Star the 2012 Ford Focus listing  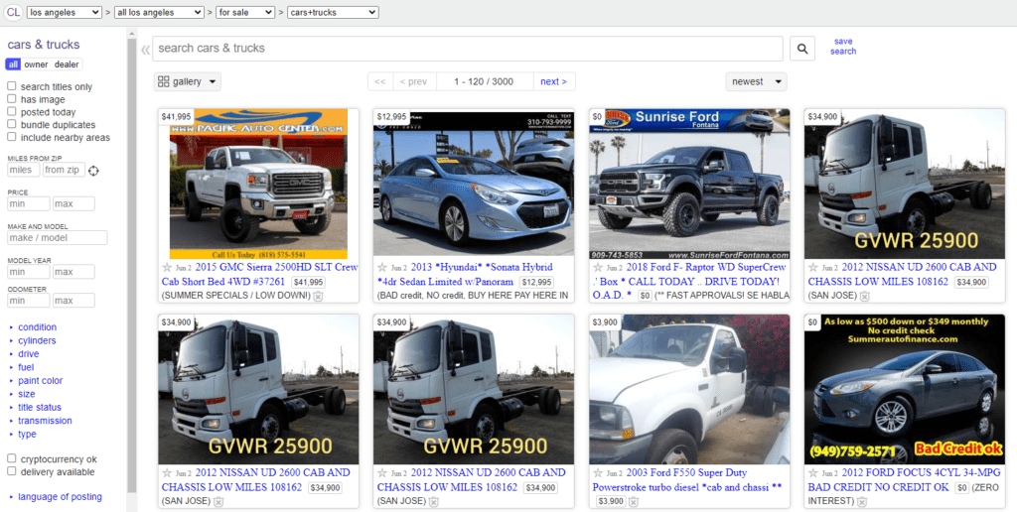point(813,473)
